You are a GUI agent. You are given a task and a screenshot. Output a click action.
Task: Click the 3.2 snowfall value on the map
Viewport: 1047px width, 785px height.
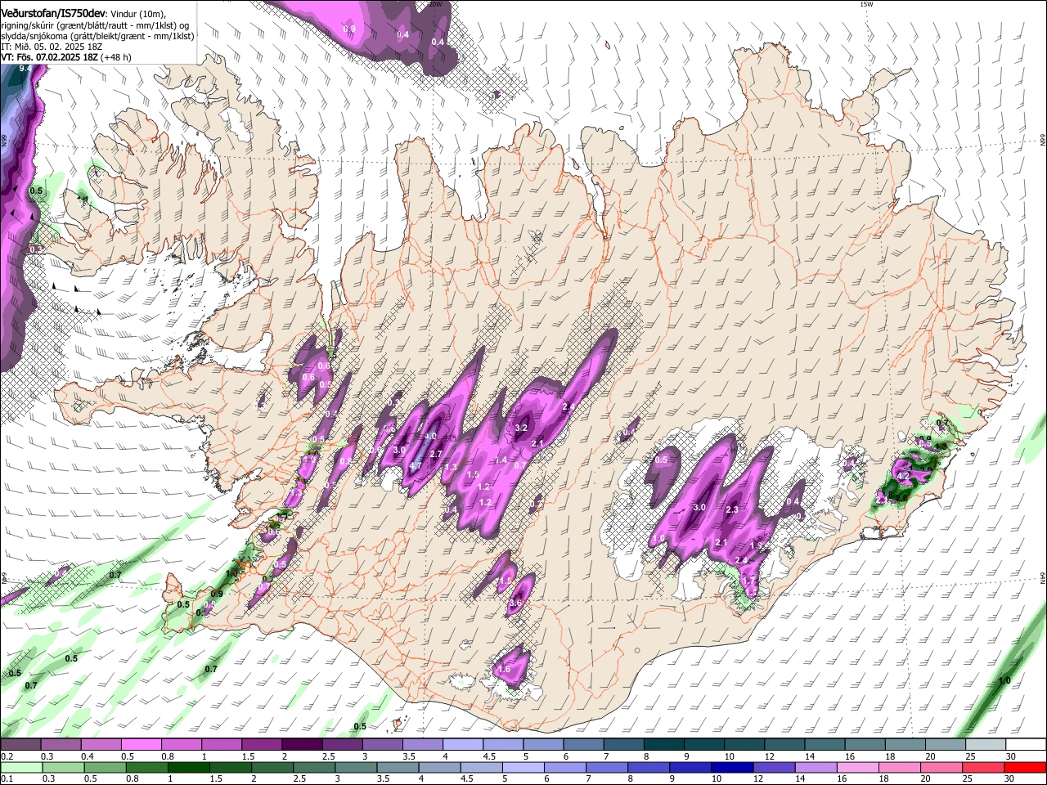521,428
